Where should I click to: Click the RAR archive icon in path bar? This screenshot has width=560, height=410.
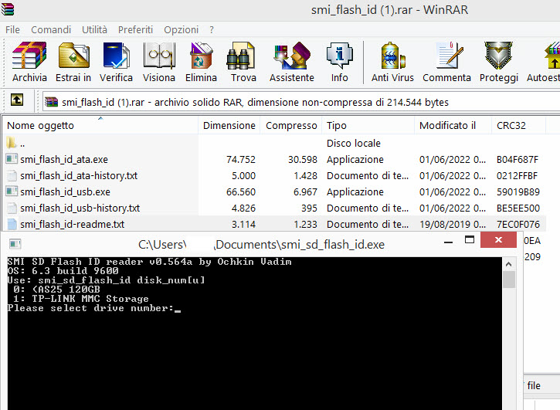pos(52,102)
